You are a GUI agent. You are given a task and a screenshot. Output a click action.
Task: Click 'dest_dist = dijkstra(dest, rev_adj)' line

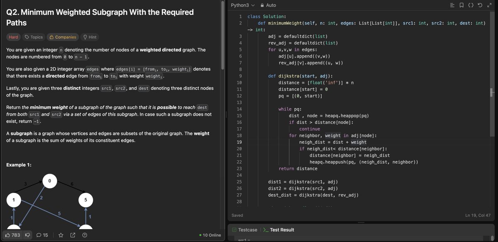point(313,195)
